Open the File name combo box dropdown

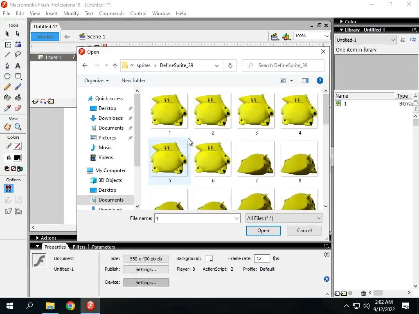tap(237, 218)
